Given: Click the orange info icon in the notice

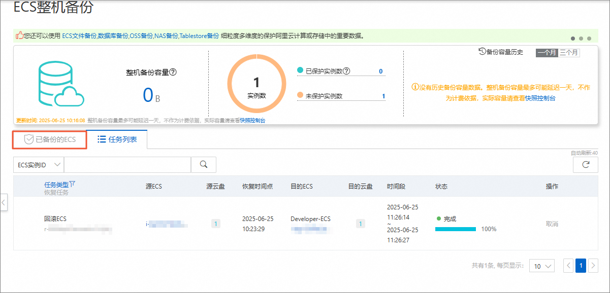Looking at the screenshot, I should click(414, 87).
